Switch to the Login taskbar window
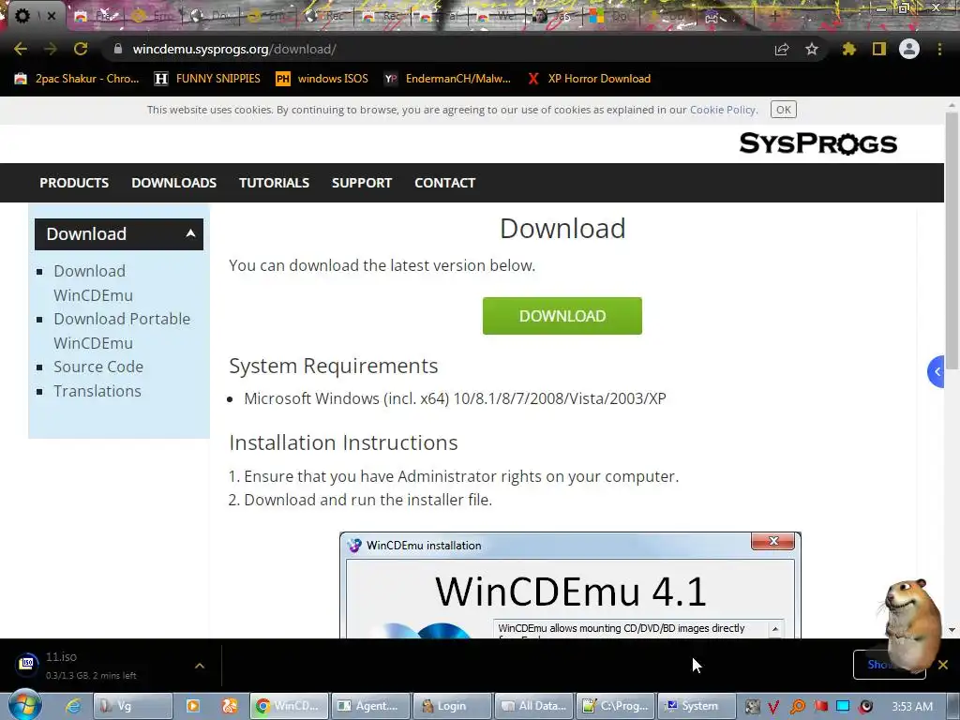Viewport: 960px width, 720px height. tap(452, 706)
